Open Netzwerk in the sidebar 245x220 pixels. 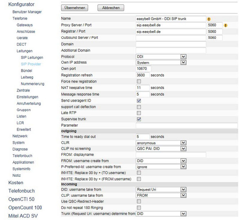click(x=20, y=136)
